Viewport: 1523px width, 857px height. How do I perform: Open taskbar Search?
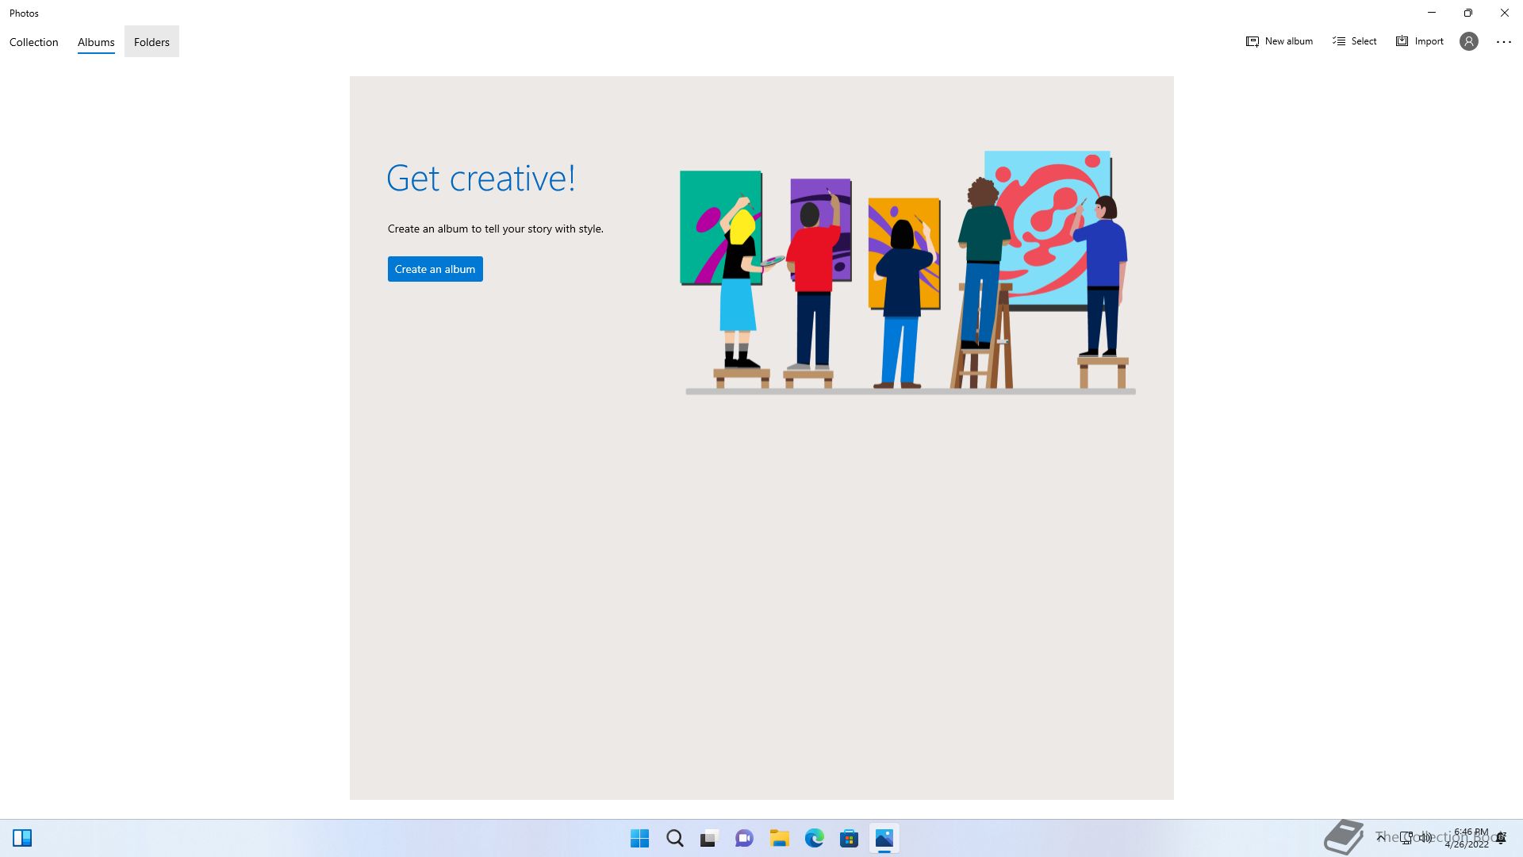click(x=675, y=838)
